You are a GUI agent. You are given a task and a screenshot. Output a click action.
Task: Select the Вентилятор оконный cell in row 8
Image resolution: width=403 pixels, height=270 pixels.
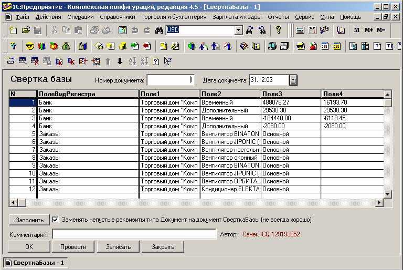tap(230, 158)
